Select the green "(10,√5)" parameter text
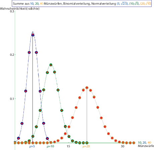This screenshot has height=150, width=154. coord(134,4)
